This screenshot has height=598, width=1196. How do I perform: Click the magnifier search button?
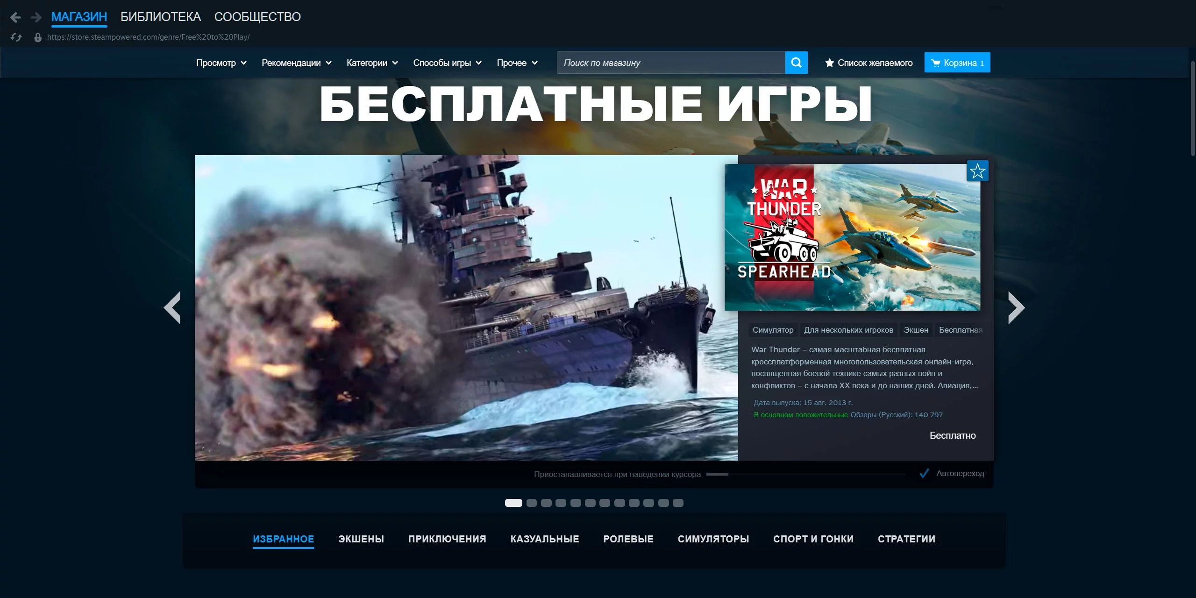(796, 63)
